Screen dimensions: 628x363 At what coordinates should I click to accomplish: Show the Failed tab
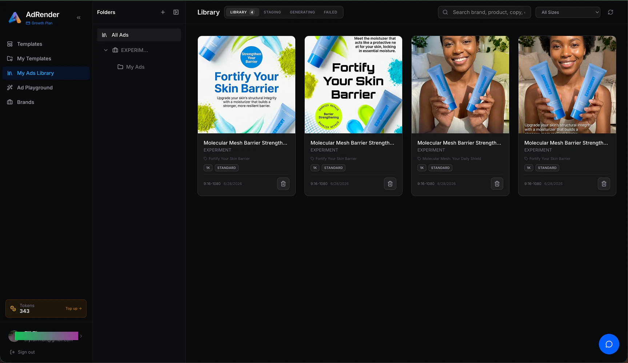[x=331, y=12]
